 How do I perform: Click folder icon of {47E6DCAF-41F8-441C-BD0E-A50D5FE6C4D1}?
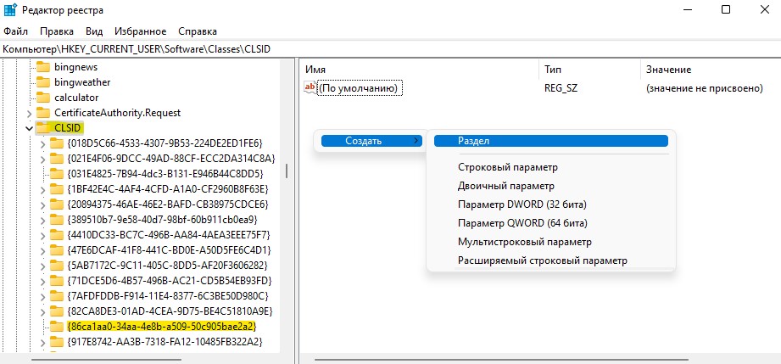pos(56,249)
